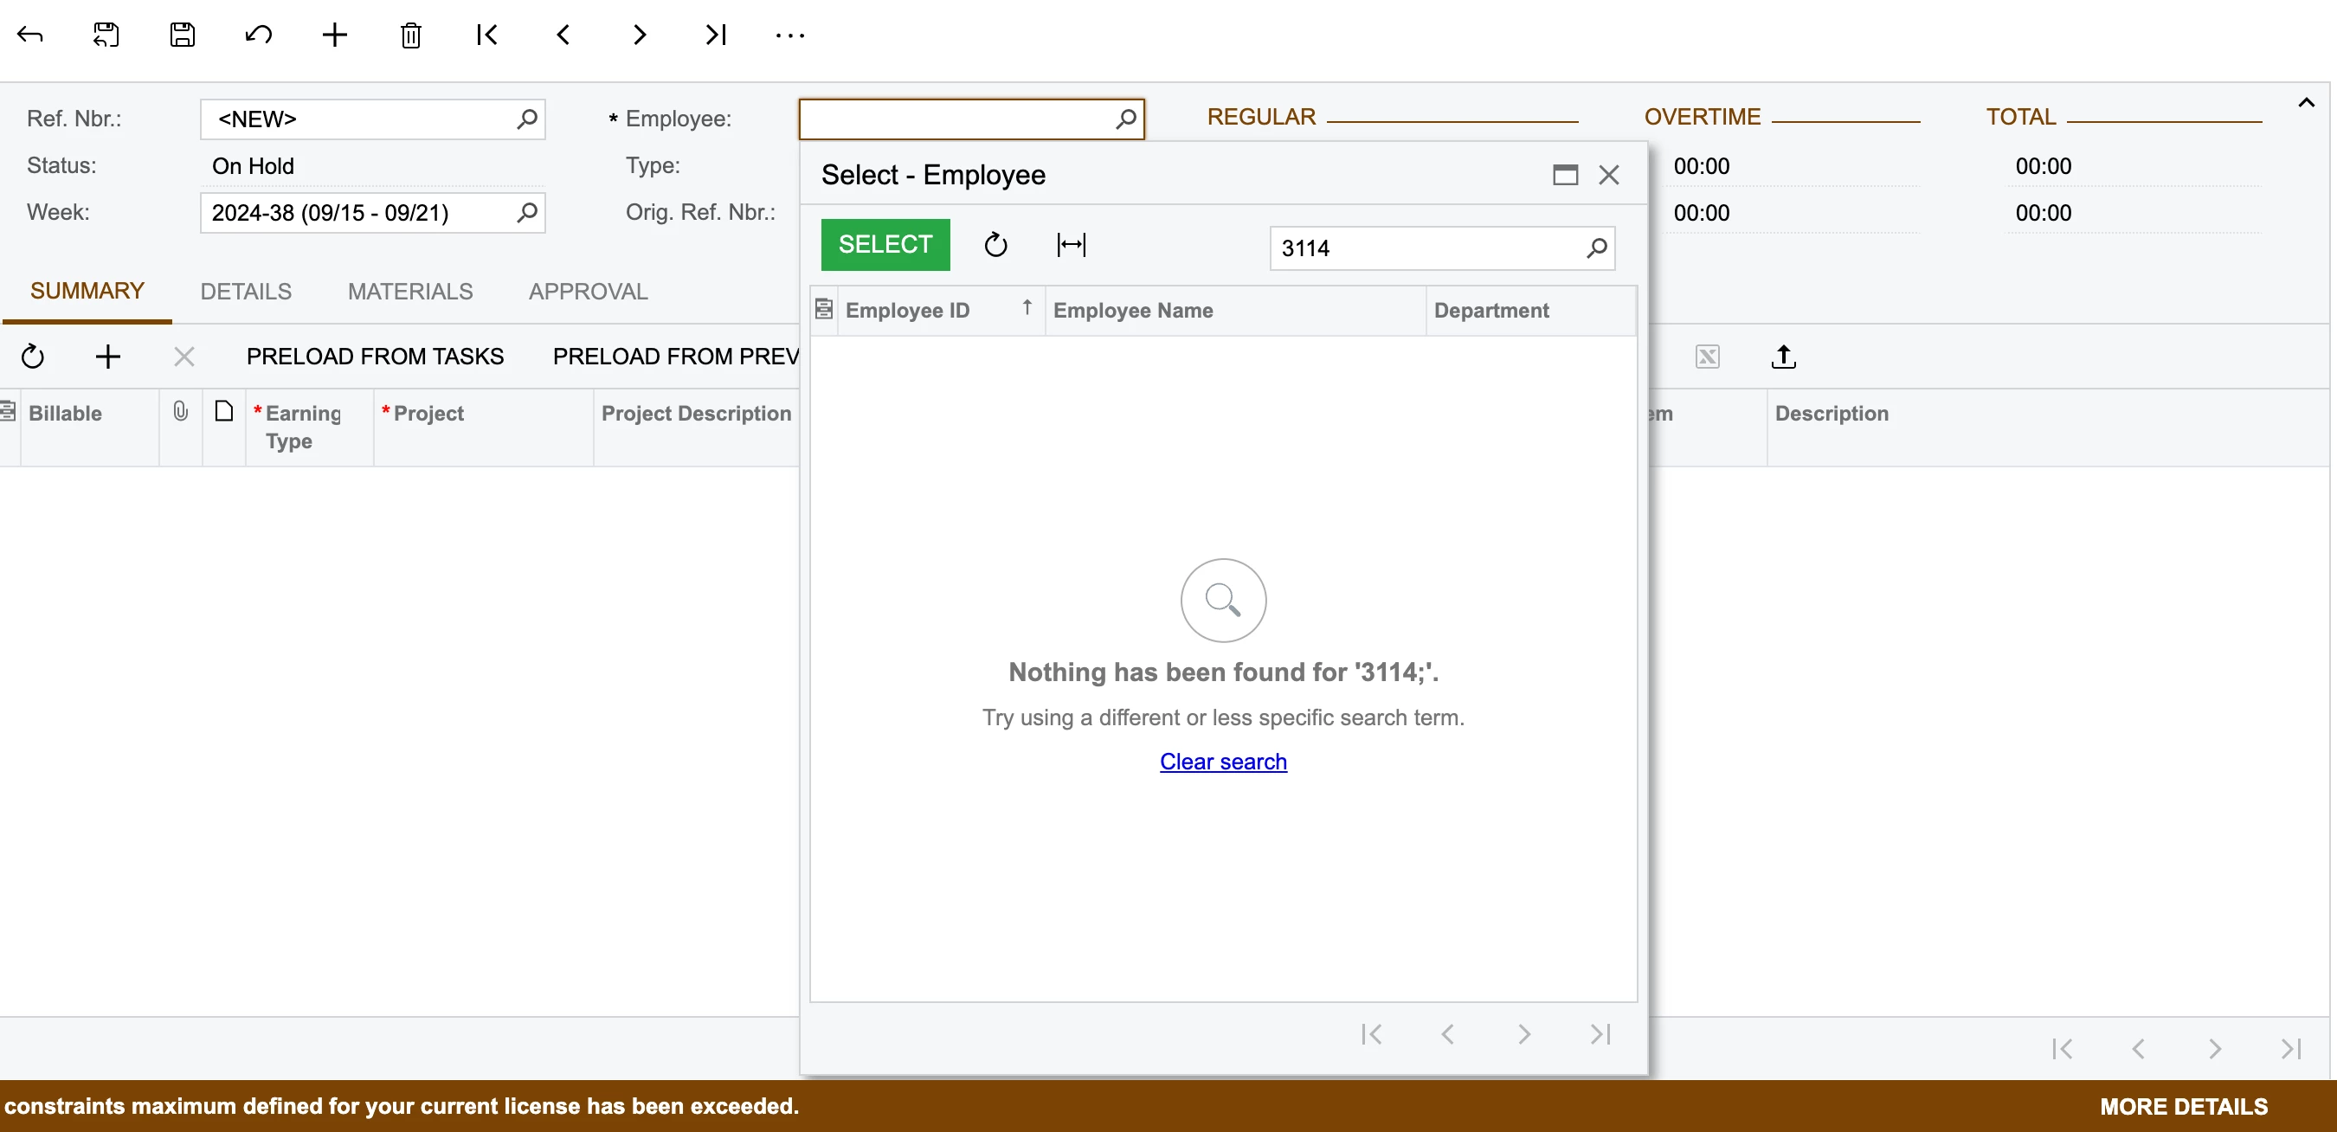Image resolution: width=2337 pixels, height=1132 pixels.
Task: Click Fit to Screen column-width icon
Action: 1071,245
